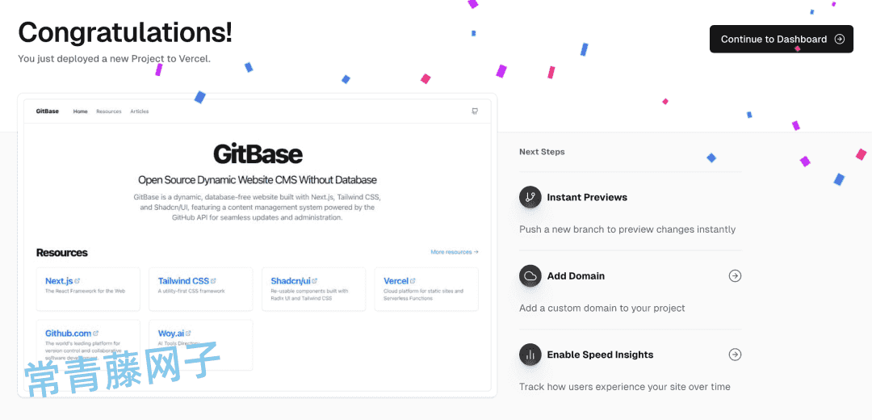Click 'Push a new branch to preview' text
Viewport: 872px width, 420px height.
pyautogui.click(x=627, y=229)
